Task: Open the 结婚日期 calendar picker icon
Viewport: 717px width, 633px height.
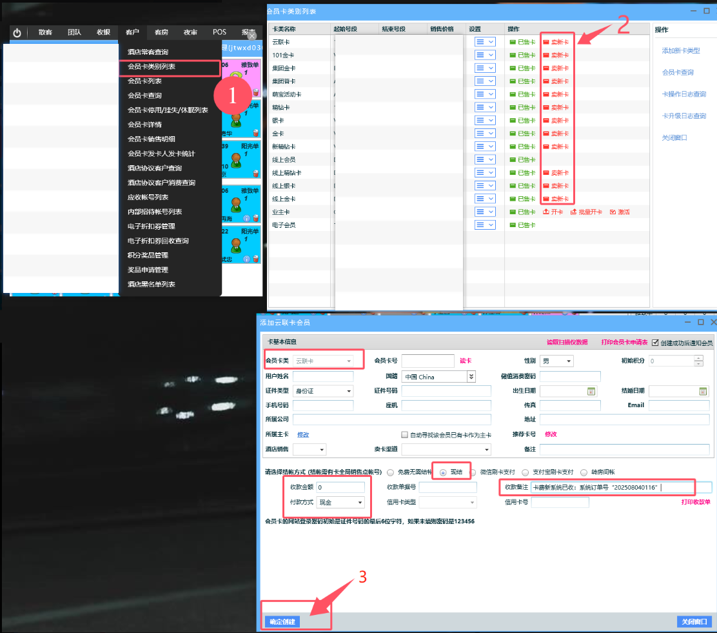Action: click(x=703, y=391)
